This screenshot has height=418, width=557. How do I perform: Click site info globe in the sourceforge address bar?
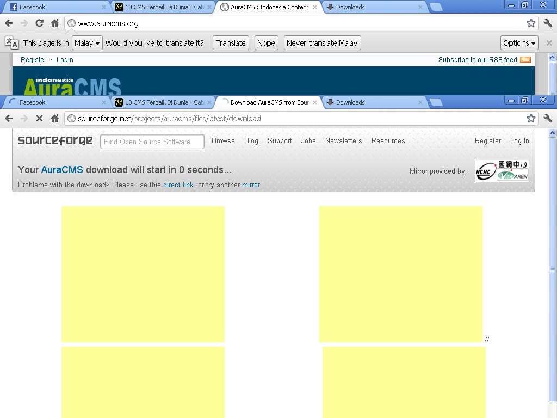click(x=71, y=119)
